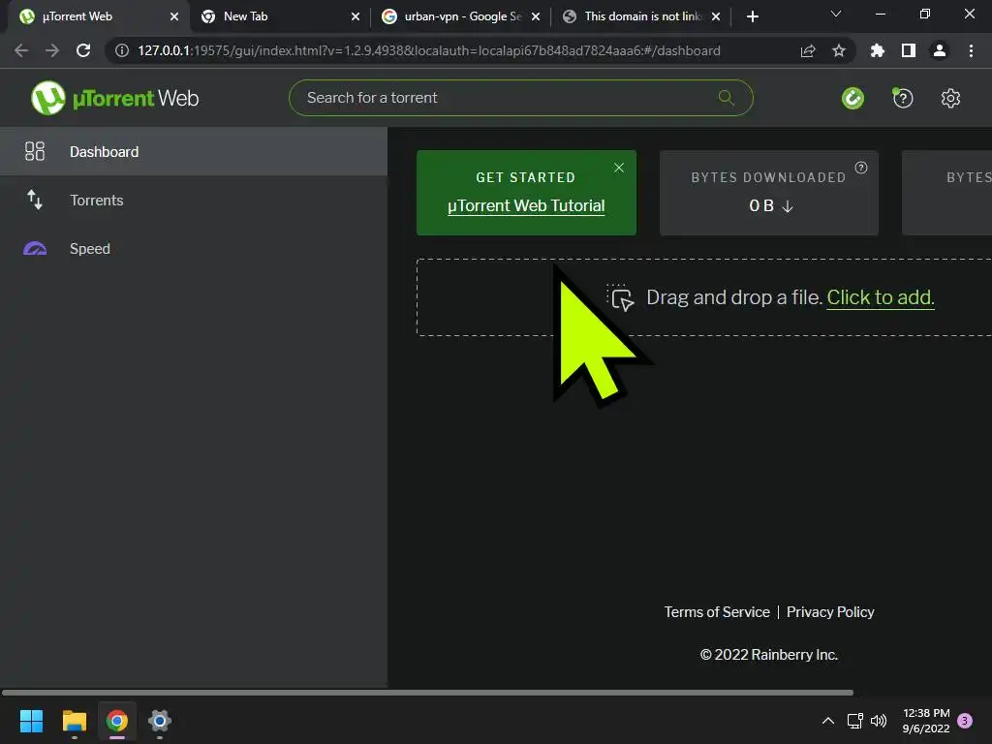
Task: Open the Settings app from taskbar
Action: coord(160,721)
